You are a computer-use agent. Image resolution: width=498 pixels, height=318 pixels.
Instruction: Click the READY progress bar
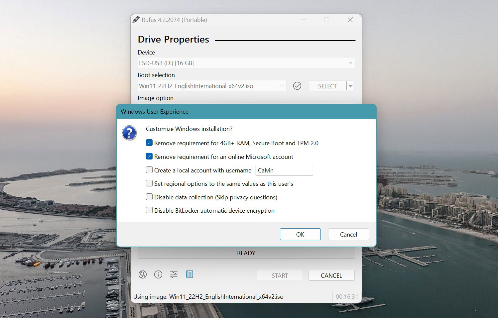coord(246,253)
